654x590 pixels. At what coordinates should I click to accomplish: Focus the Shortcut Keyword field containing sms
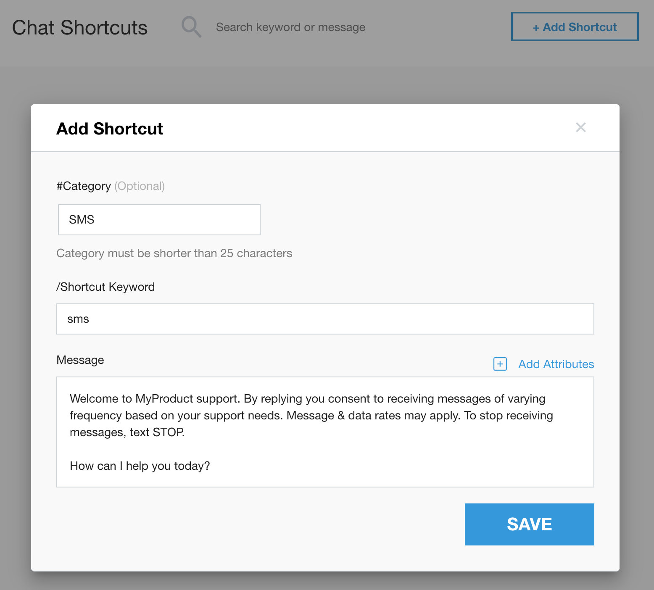tap(325, 319)
